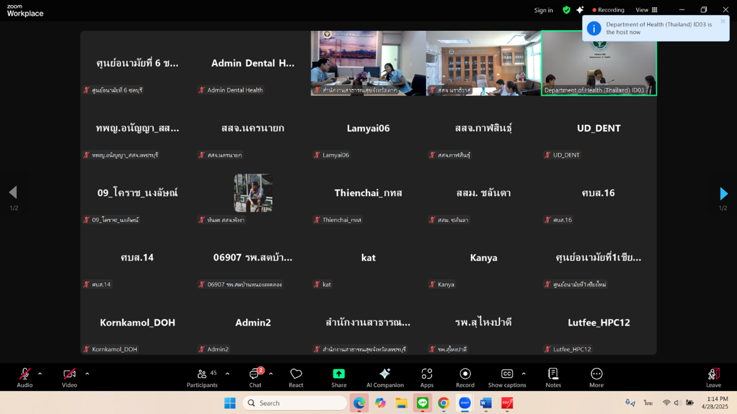Expand the audio options caret
Screen dimensions: 737x414
click(40, 374)
